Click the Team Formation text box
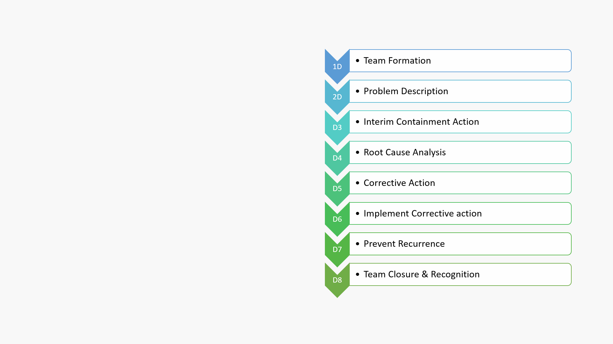Viewport: 613px width, 344px height. coord(460,61)
